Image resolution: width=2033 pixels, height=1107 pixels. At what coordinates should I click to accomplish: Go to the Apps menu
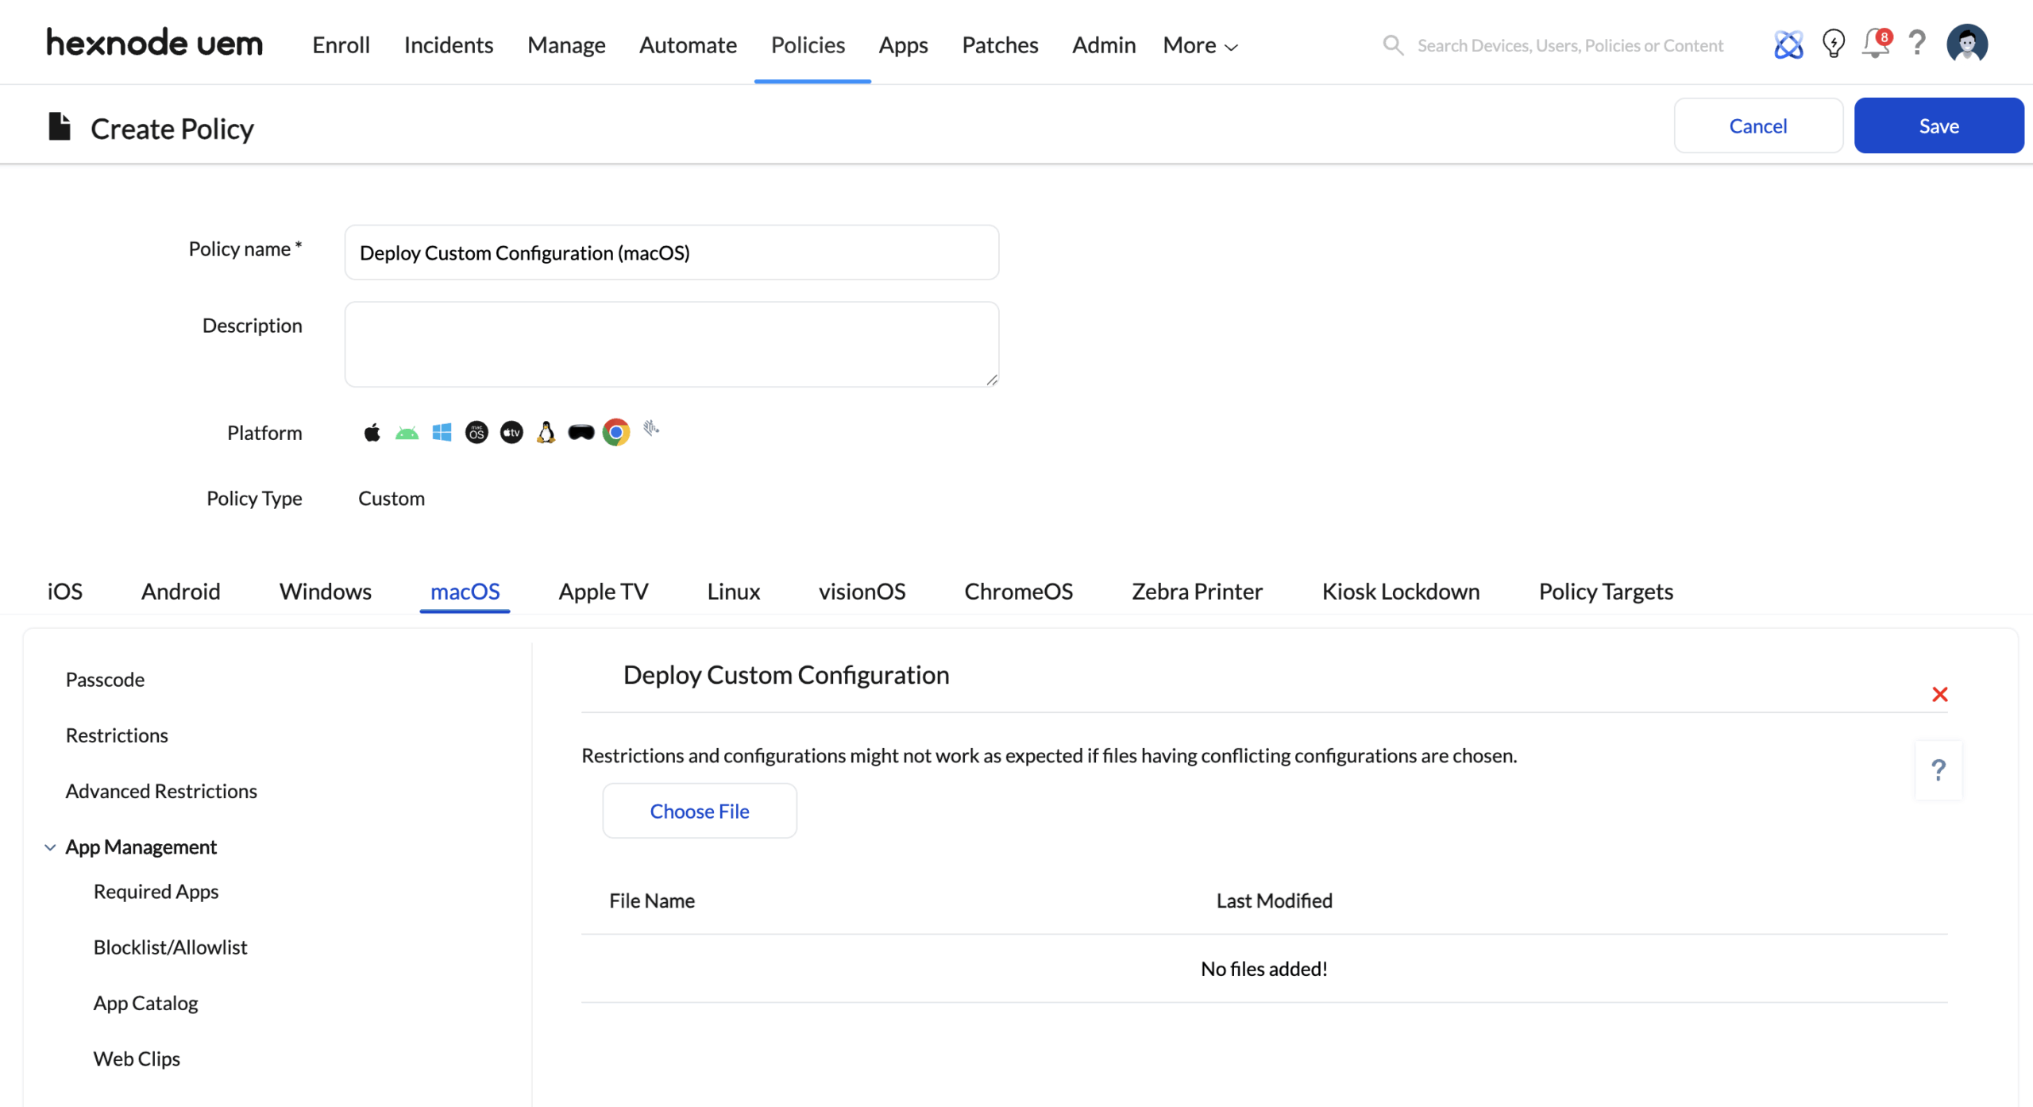(903, 45)
